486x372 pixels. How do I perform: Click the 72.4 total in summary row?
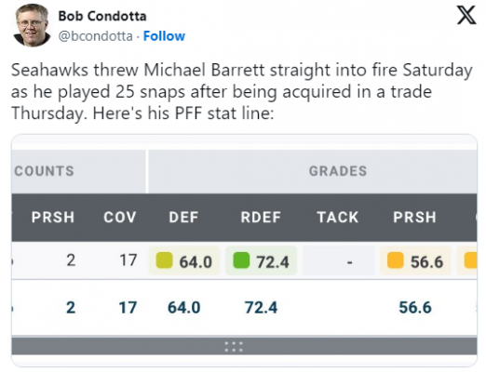(x=261, y=308)
